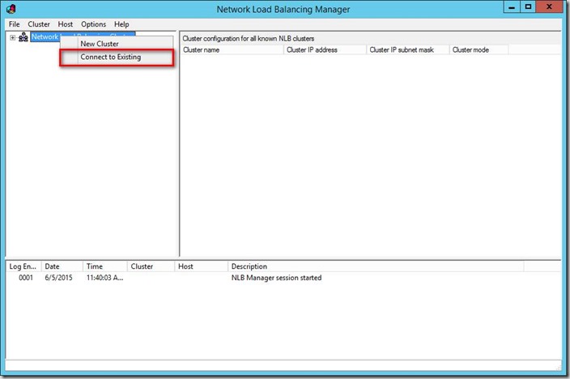The height and width of the screenshot is (379, 570).
Task: Click the Cluster IP address column header
Action: (324, 49)
